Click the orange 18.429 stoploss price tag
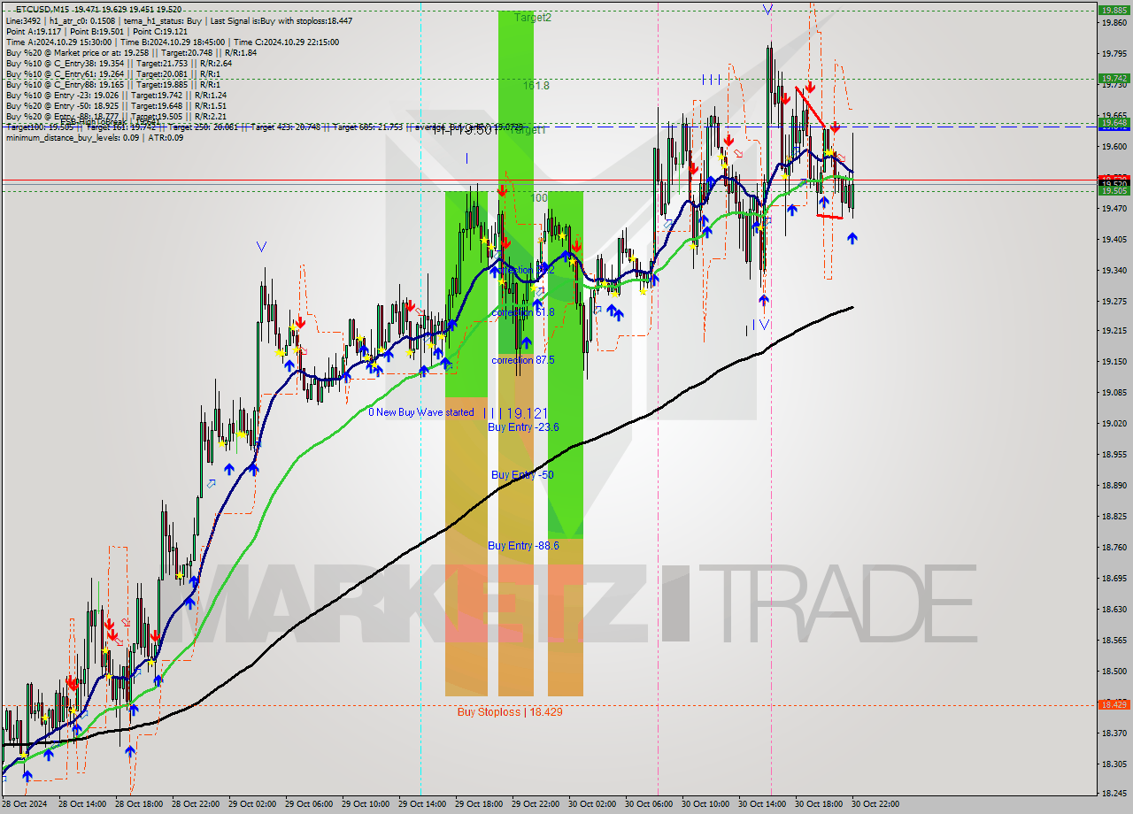Image resolution: width=1133 pixels, height=814 pixels. 1114,704
